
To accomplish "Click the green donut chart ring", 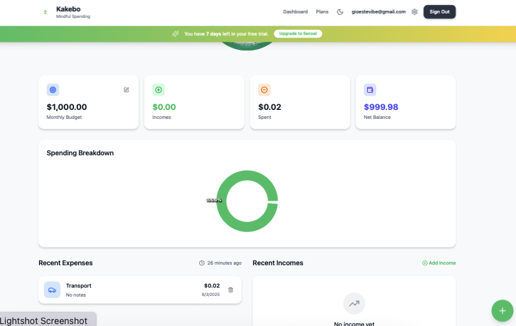I will 247,174.
